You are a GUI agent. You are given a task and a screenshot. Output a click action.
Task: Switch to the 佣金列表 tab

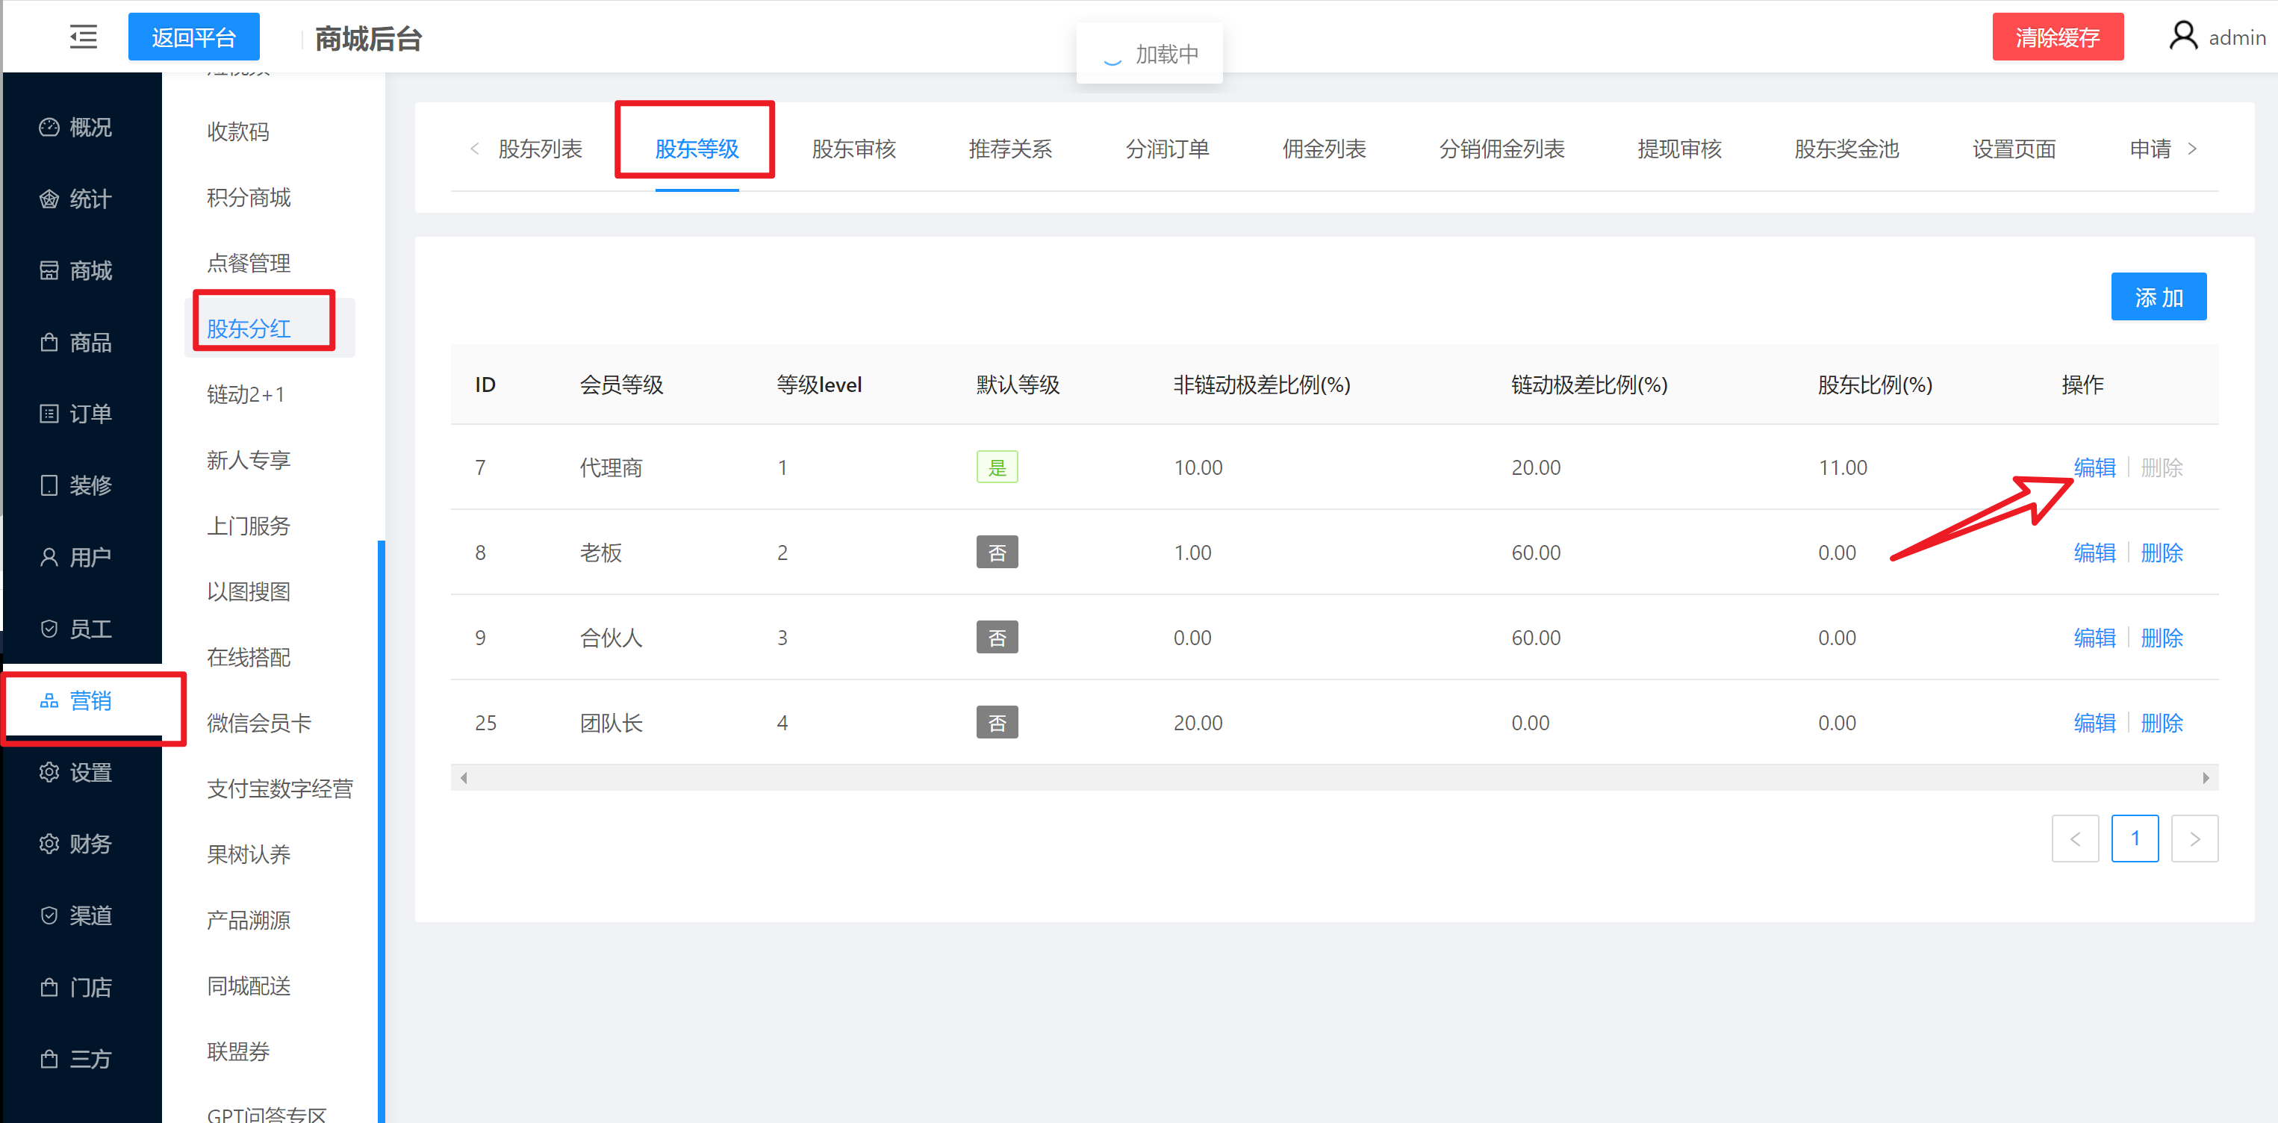tap(1325, 149)
